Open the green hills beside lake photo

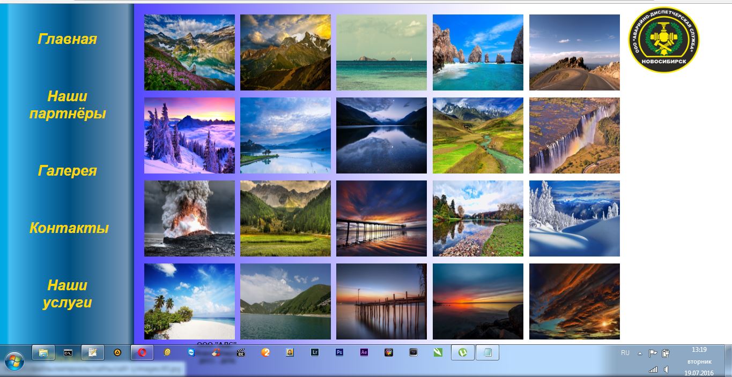coord(285,301)
